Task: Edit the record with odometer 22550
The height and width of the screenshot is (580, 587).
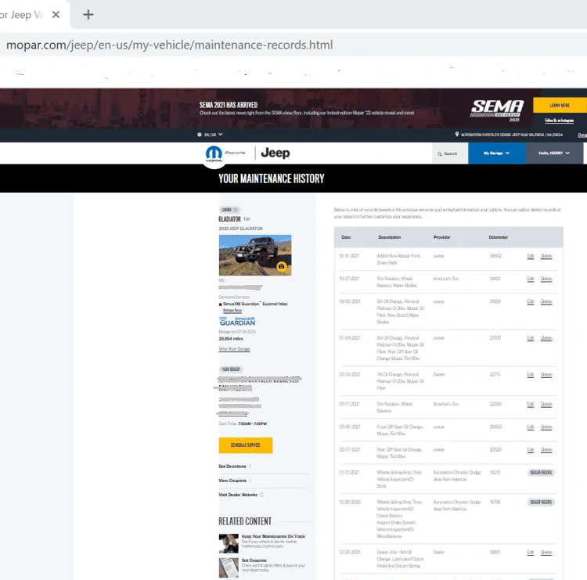Action: coord(531,405)
